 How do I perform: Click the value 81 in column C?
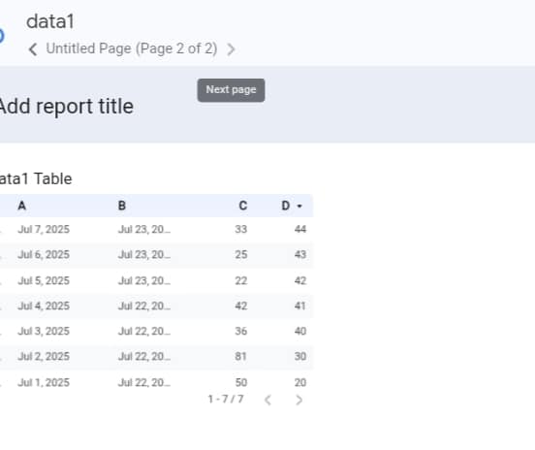241,357
